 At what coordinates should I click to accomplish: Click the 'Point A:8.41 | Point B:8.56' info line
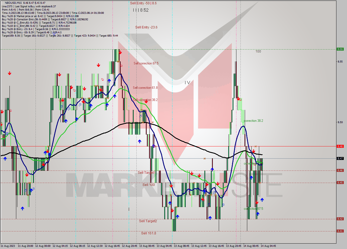[x=25, y=9]
